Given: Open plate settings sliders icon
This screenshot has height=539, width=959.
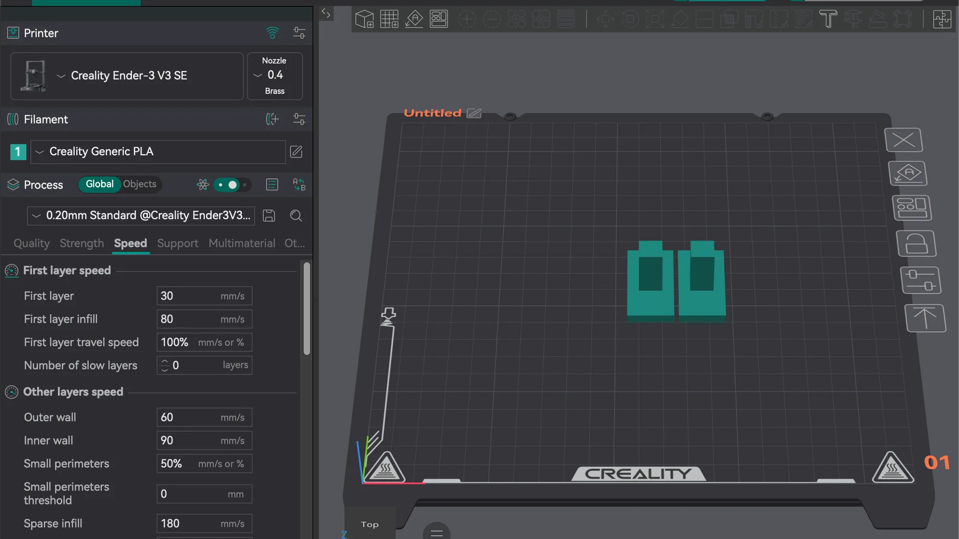Looking at the screenshot, I should pos(921,280).
